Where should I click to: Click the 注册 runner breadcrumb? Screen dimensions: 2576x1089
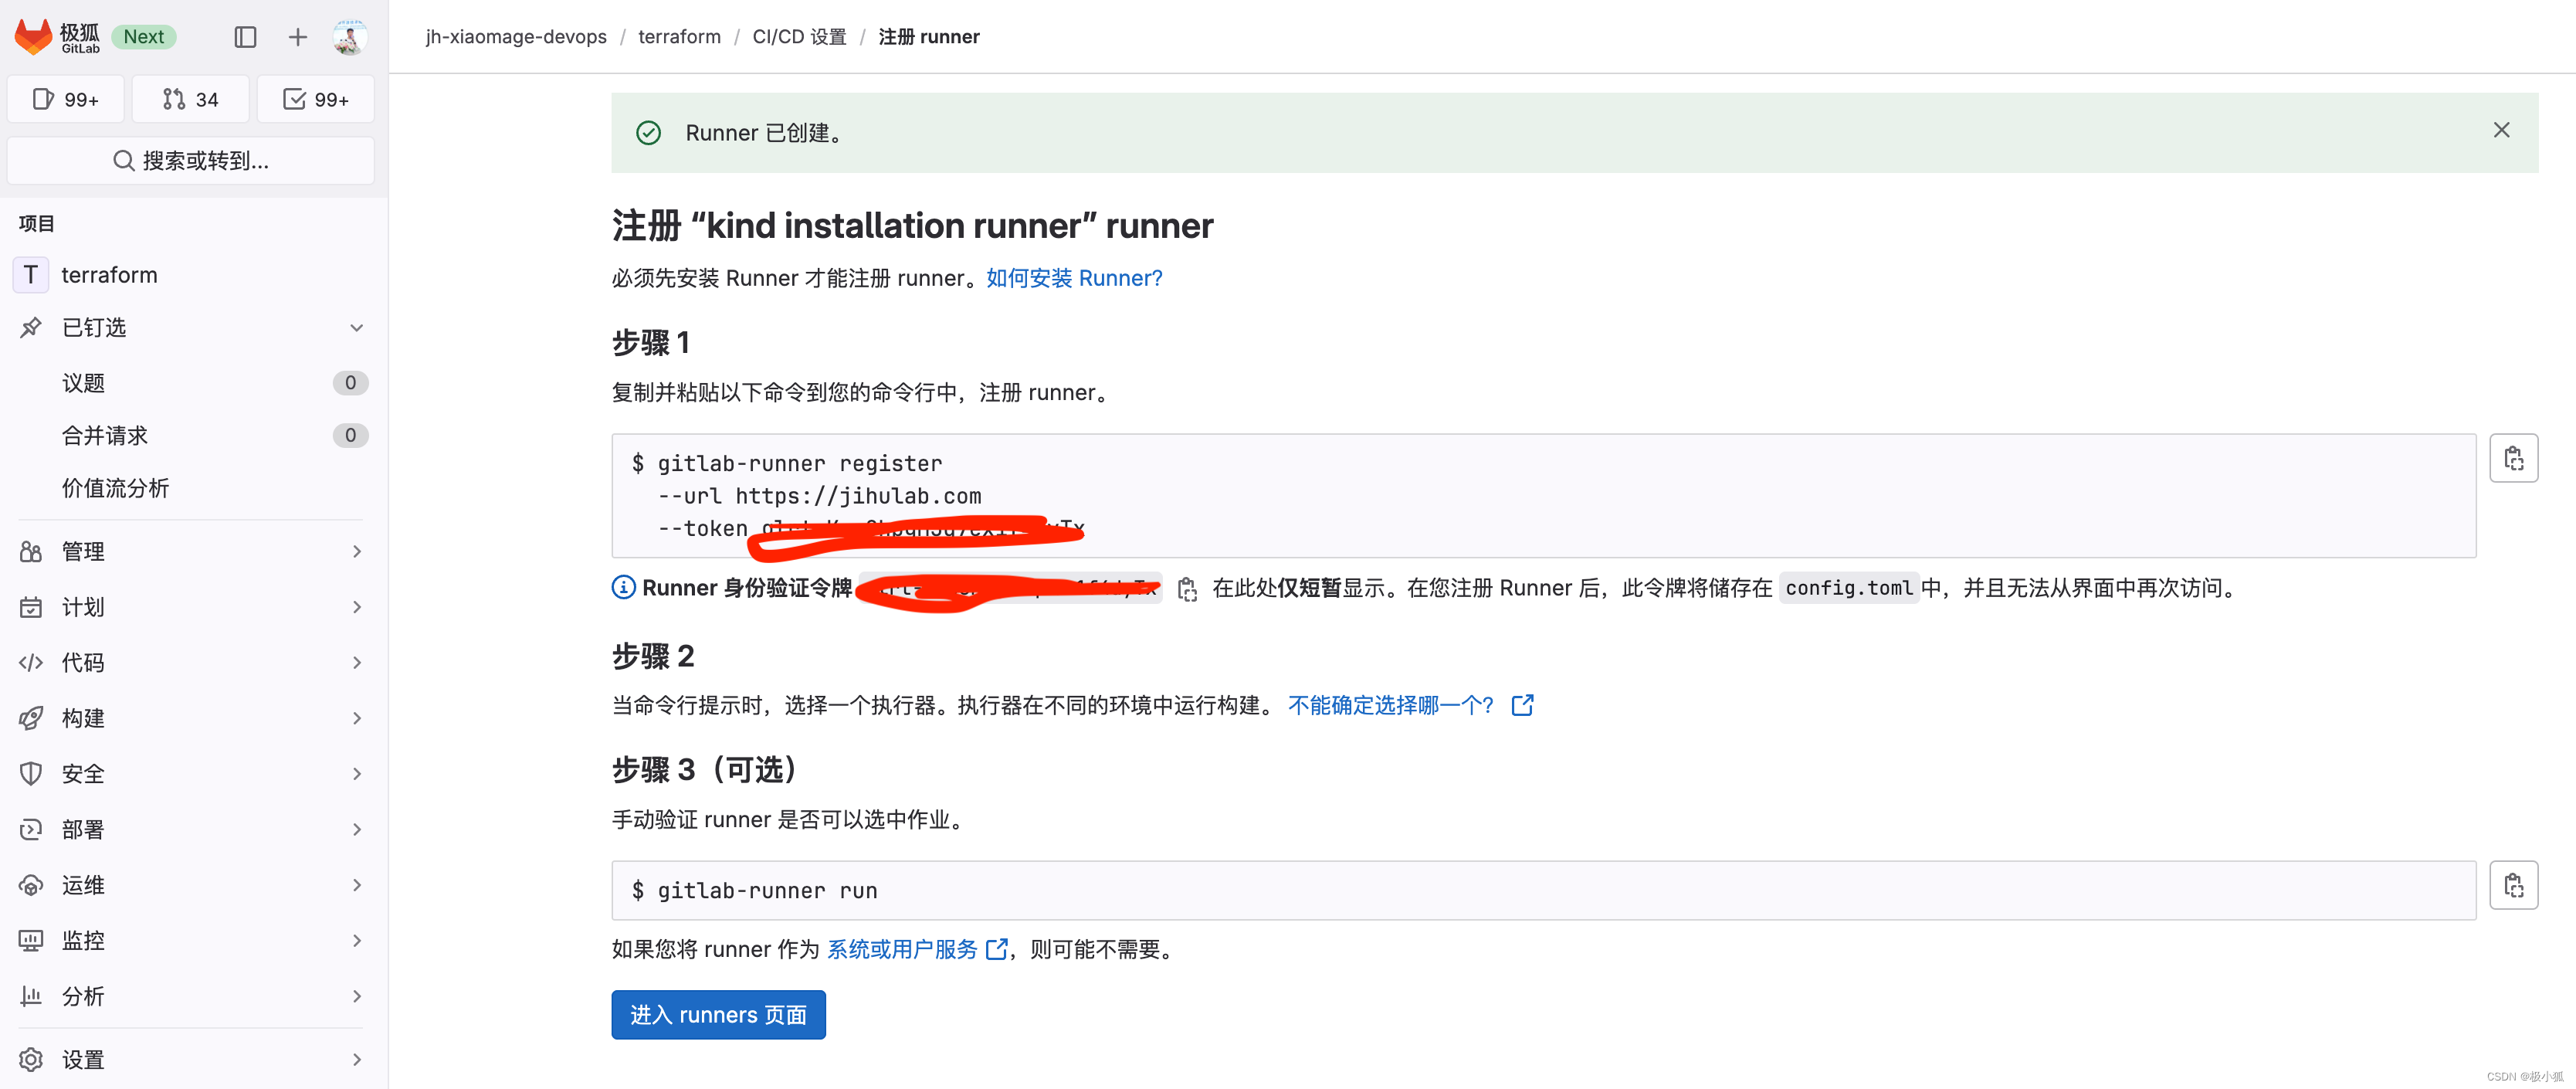(x=928, y=37)
